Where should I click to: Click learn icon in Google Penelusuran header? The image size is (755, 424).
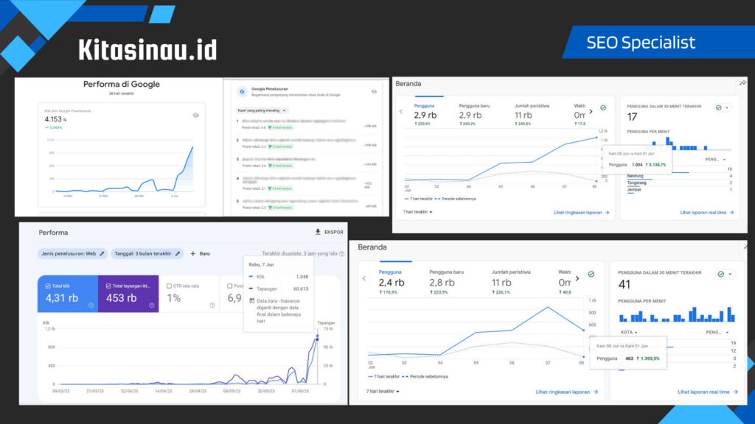374,91
